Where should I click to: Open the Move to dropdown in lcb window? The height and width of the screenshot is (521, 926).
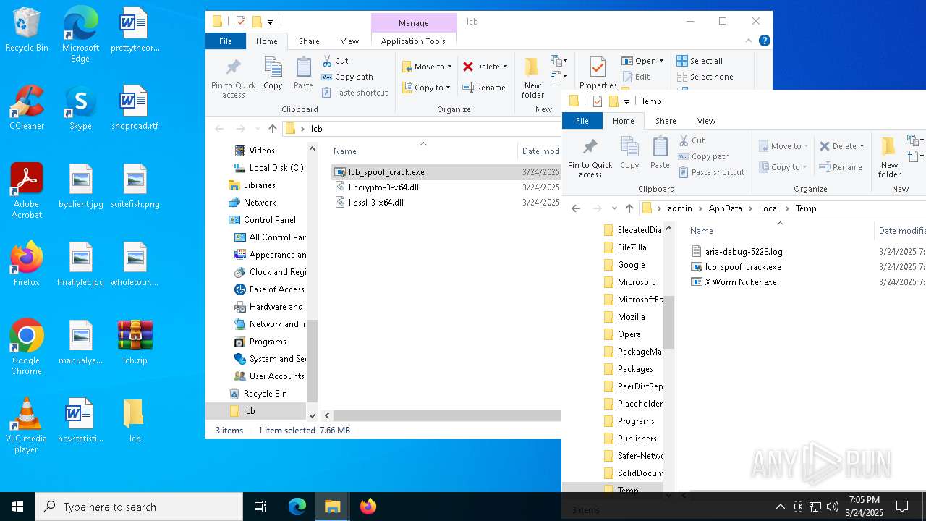point(427,67)
